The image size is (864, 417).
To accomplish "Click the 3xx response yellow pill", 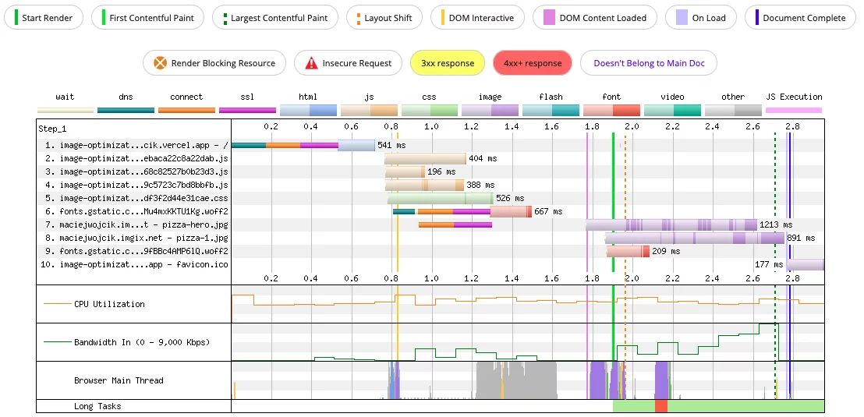I will point(448,63).
